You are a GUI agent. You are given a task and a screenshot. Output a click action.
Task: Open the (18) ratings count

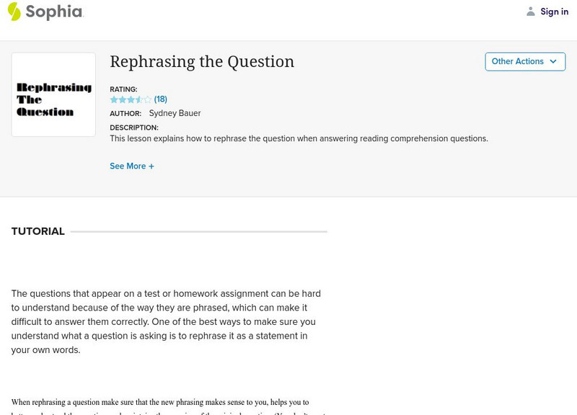tap(161, 99)
